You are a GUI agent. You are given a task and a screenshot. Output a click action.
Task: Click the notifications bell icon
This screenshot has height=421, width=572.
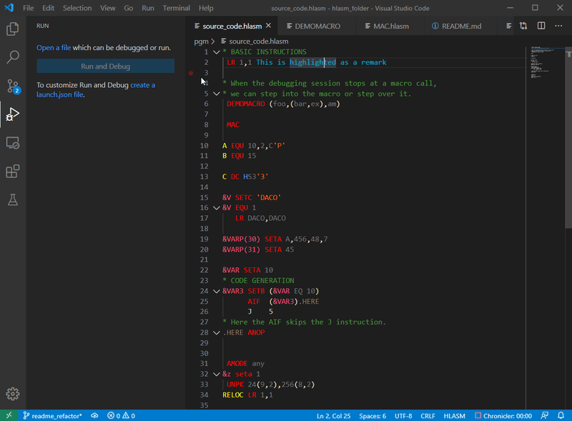[x=561, y=415]
